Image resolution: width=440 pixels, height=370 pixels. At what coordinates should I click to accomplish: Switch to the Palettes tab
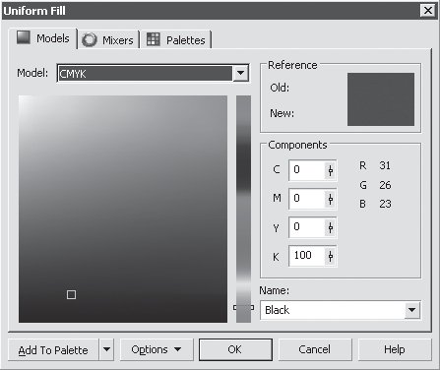coord(176,40)
